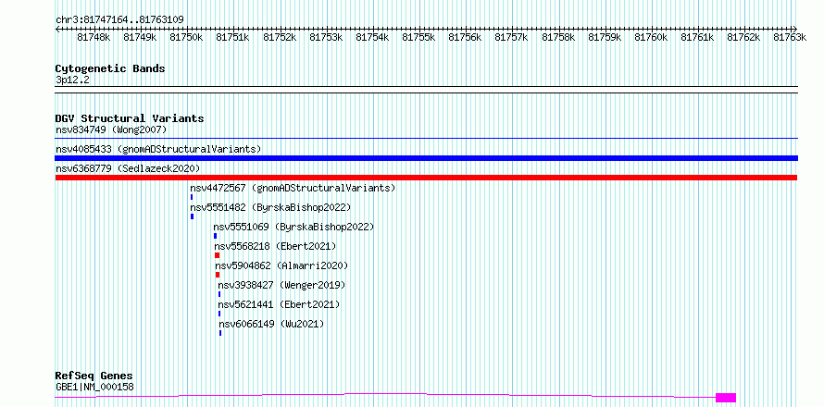
Task: Click the 81762k ruler position
Action: point(744,37)
